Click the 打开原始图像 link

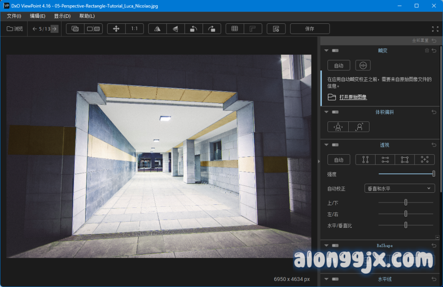pyautogui.click(x=353, y=97)
